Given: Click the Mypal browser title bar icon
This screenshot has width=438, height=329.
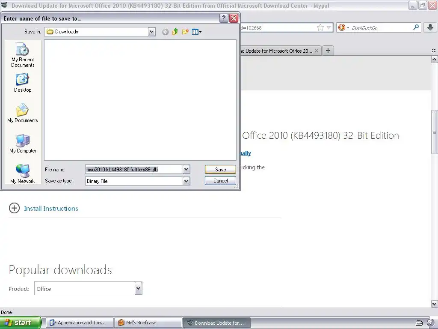Looking at the screenshot, I should pyautogui.click(x=4, y=5).
